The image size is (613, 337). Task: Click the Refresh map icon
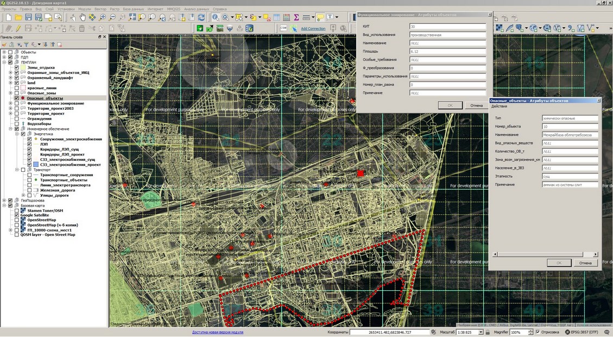(201, 17)
